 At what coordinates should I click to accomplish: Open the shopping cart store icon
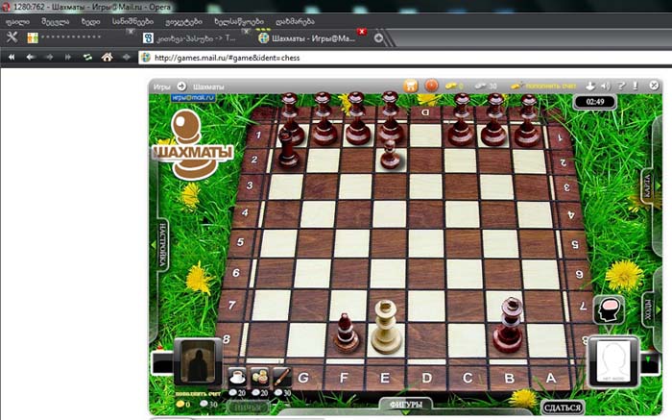(410, 86)
